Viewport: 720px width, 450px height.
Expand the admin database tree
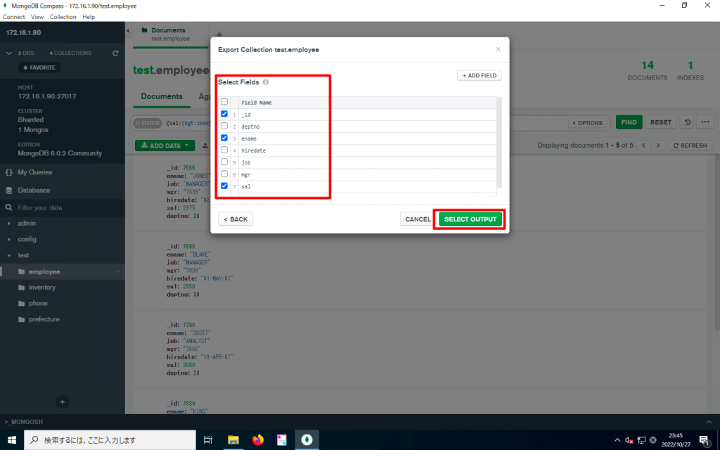point(9,224)
